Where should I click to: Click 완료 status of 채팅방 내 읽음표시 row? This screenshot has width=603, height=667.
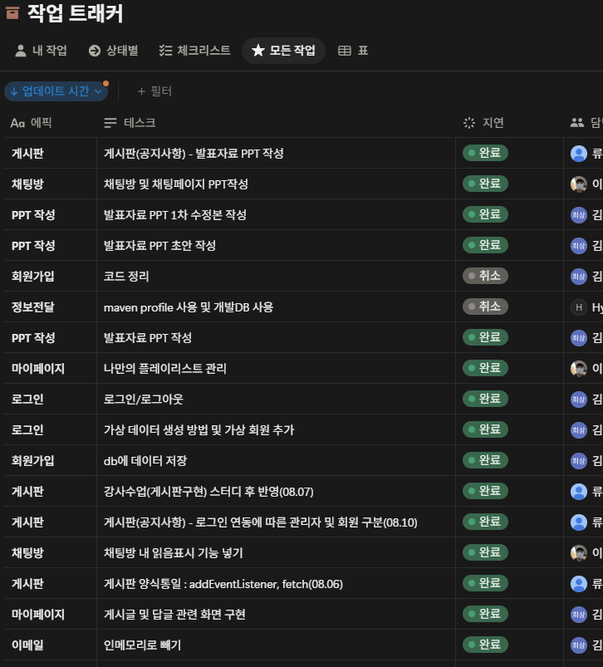point(485,552)
